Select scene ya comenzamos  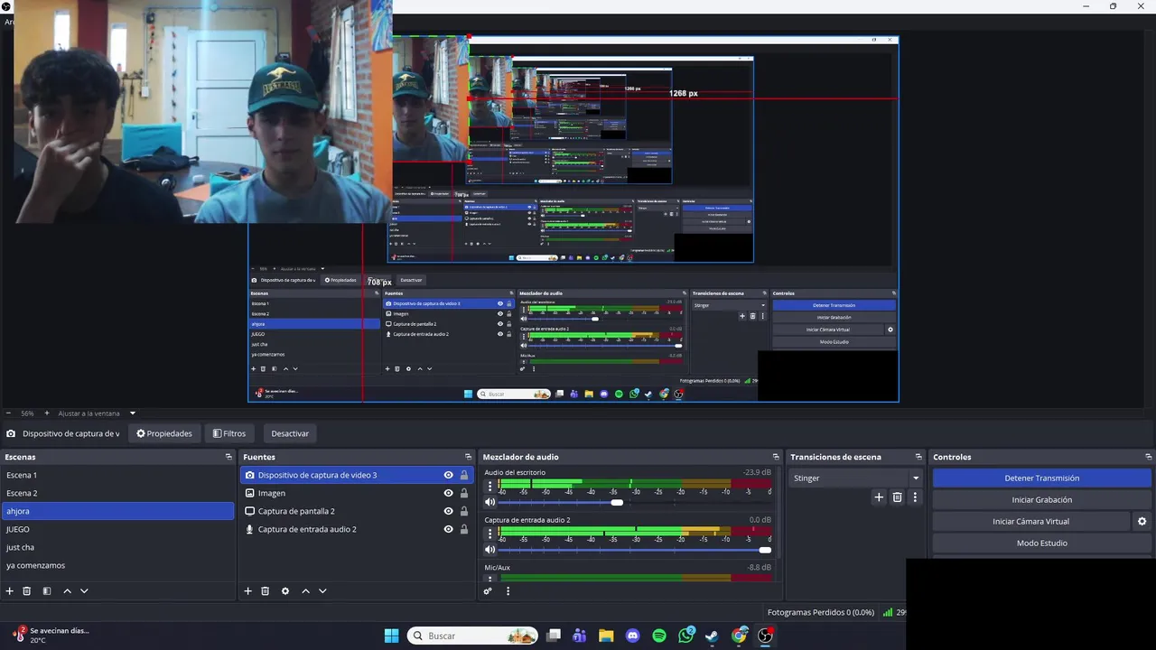click(118, 565)
